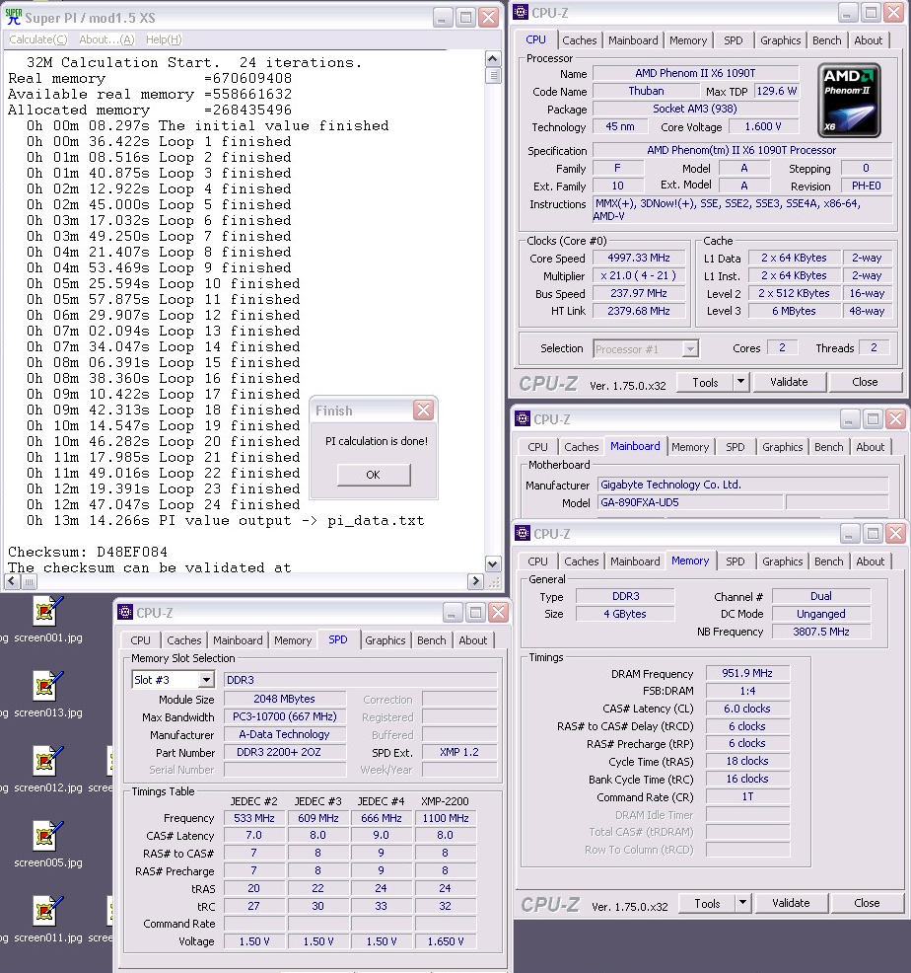Click the Super PI vertical scrollbar thumb
Screen dimensions: 911x973
492,76
